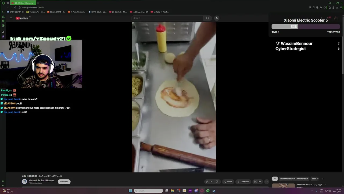Go forward in browser history

(12, 8)
